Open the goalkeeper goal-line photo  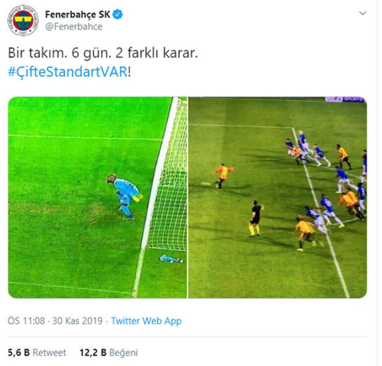pyautogui.click(x=97, y=197)
